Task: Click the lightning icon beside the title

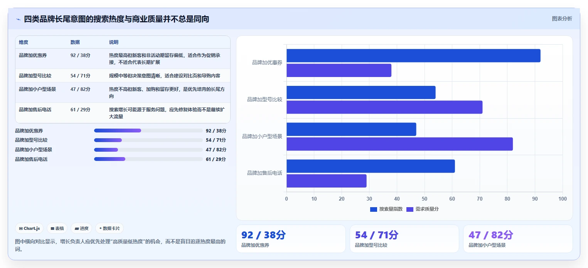Action: (x=18, y=19)
